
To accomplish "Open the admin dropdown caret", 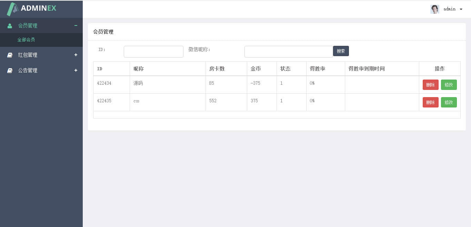I will [x=461, y=9].
